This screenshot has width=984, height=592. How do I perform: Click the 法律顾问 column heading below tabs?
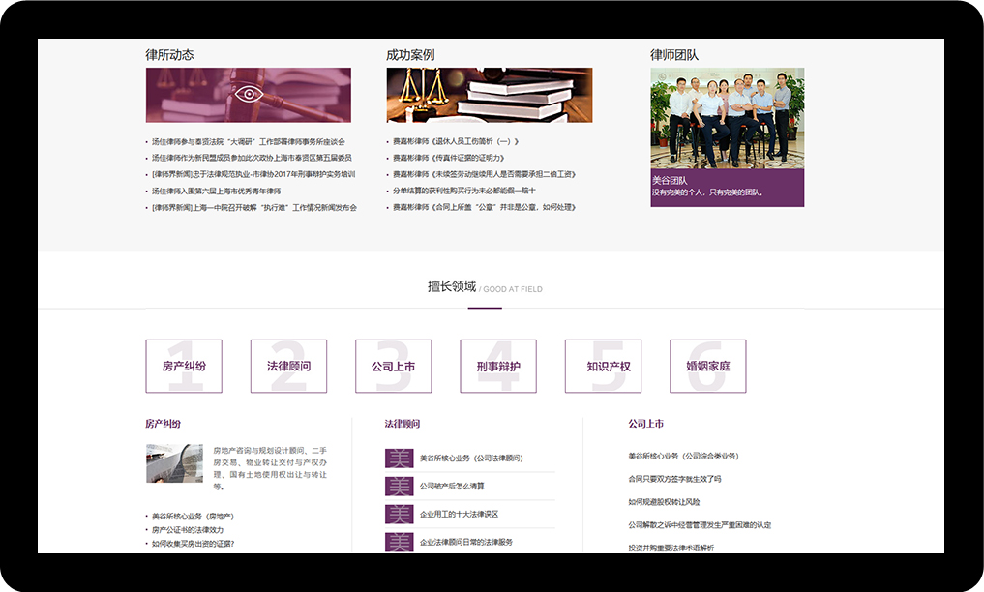coord(403,424)
